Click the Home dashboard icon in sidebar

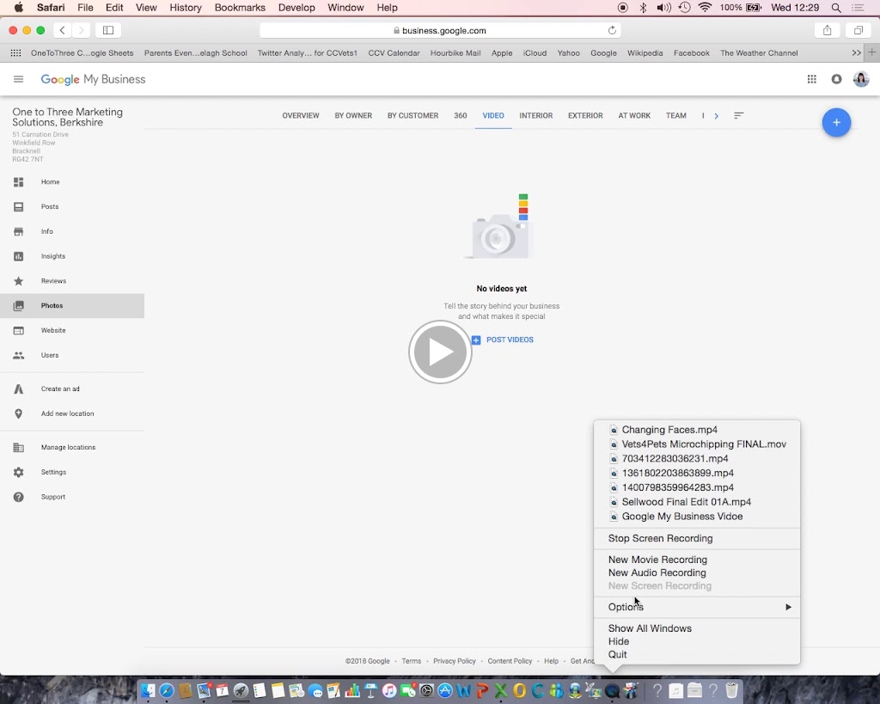(x=19, y=182)
